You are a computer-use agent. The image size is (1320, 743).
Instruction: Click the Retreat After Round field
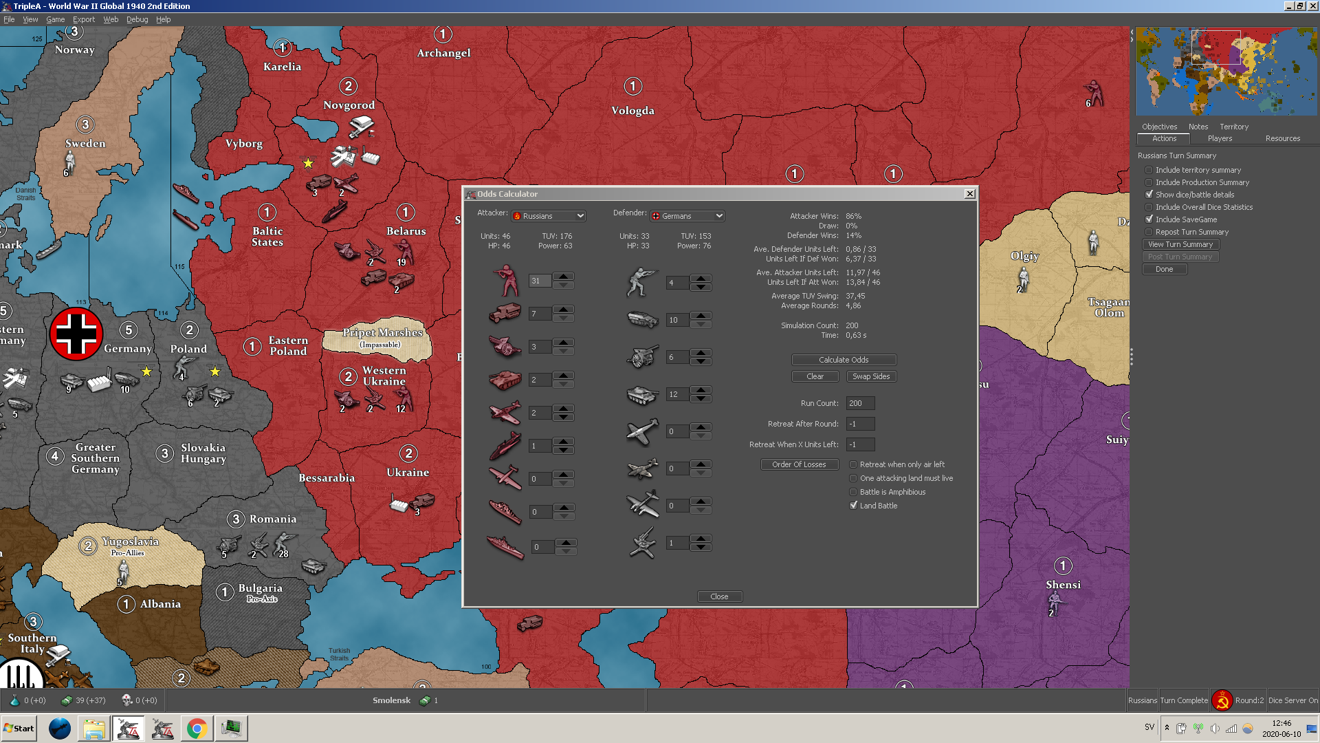[860, 424]
